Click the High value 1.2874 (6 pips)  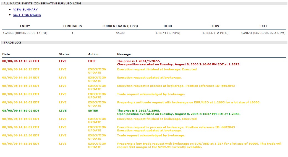[167, 33]
